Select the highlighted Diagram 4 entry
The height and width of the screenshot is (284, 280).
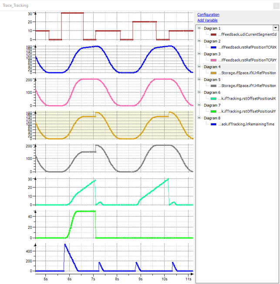pos(213,67)
